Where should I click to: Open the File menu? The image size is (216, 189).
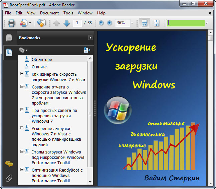(x=8, y=13)
